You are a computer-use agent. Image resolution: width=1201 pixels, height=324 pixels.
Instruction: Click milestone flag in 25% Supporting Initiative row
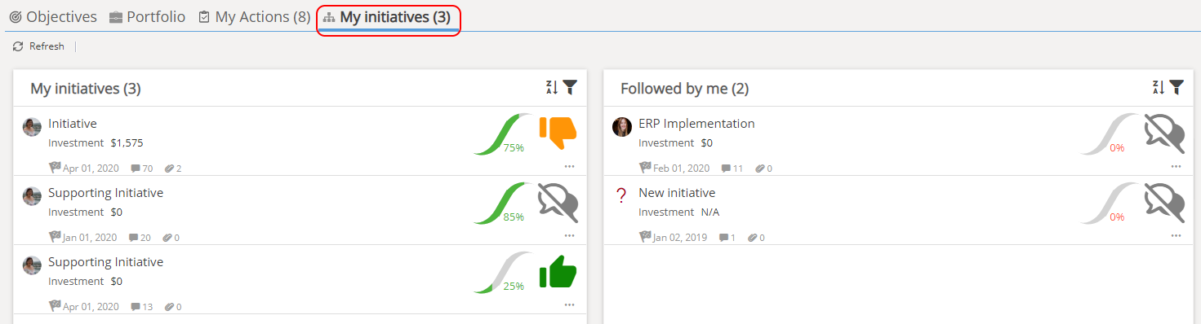[55, 306]
